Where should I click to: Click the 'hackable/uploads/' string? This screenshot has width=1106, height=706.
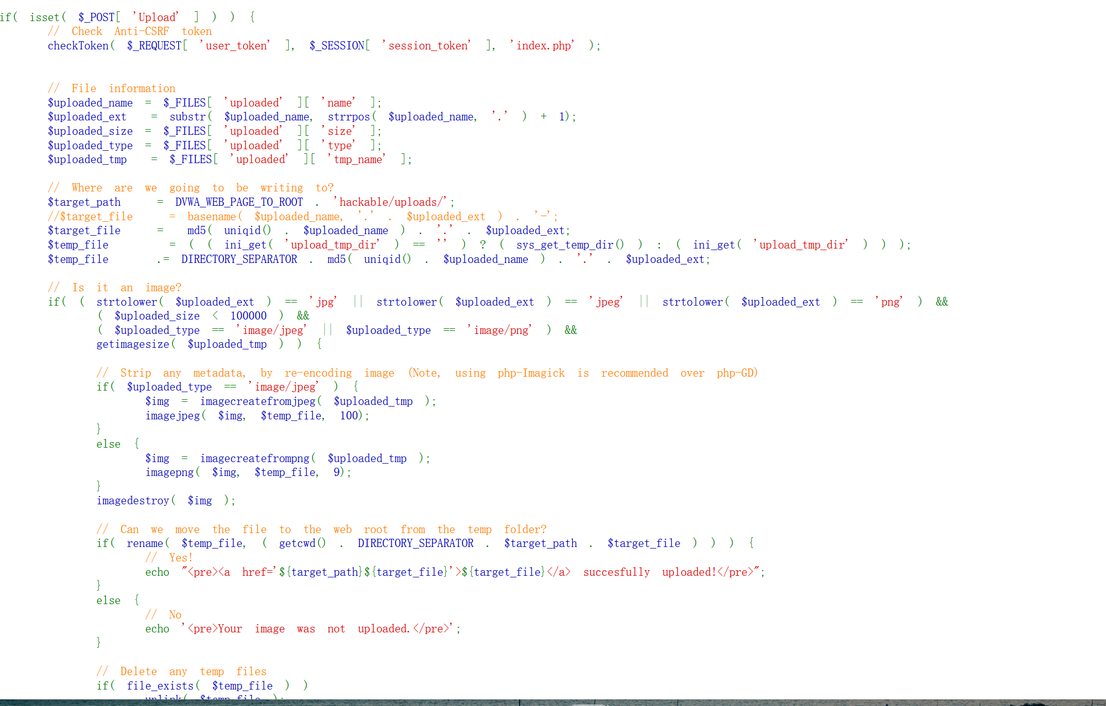pos(392,202)
